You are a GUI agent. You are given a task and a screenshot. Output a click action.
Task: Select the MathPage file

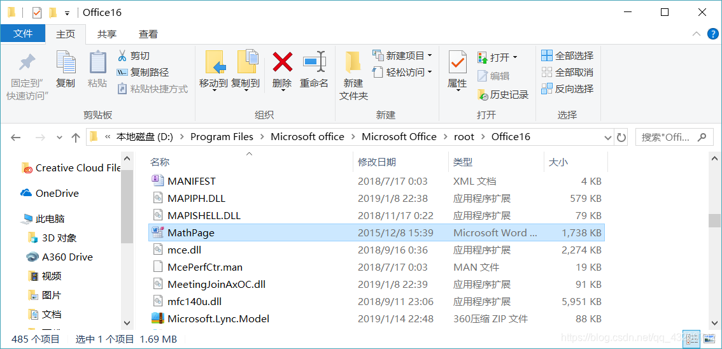pyautogui.click(x=377, y=232)
